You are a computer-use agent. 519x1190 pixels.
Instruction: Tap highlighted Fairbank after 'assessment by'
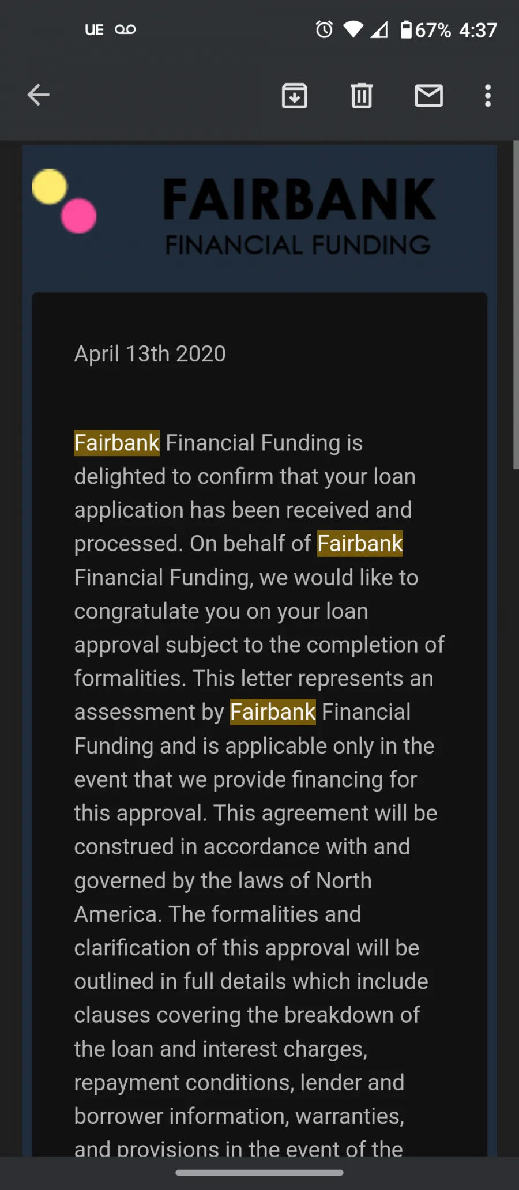click(273, 712)
